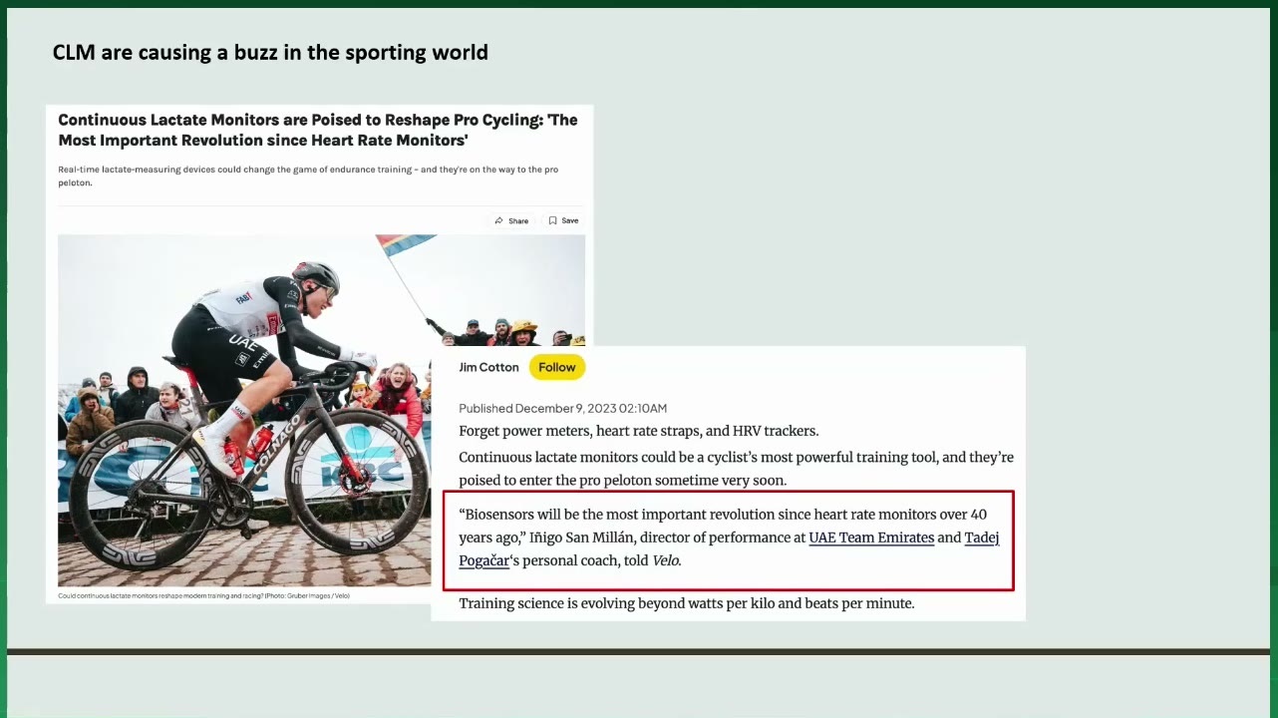1278x718 pixels.
Task: Click the Save button label
Action: point(569,220)
